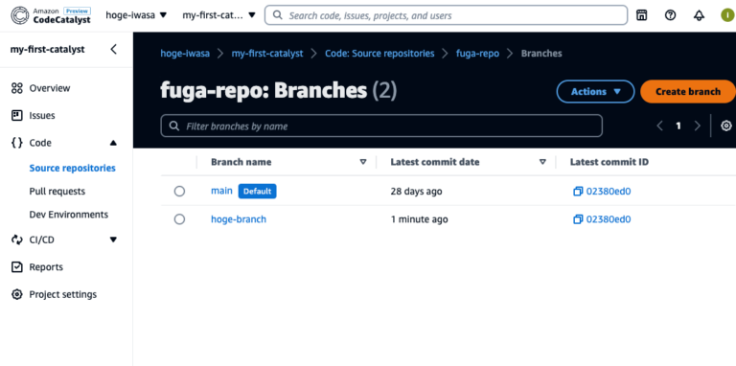
Task: Copy commit ID for main branch
Action: (578, 191)
